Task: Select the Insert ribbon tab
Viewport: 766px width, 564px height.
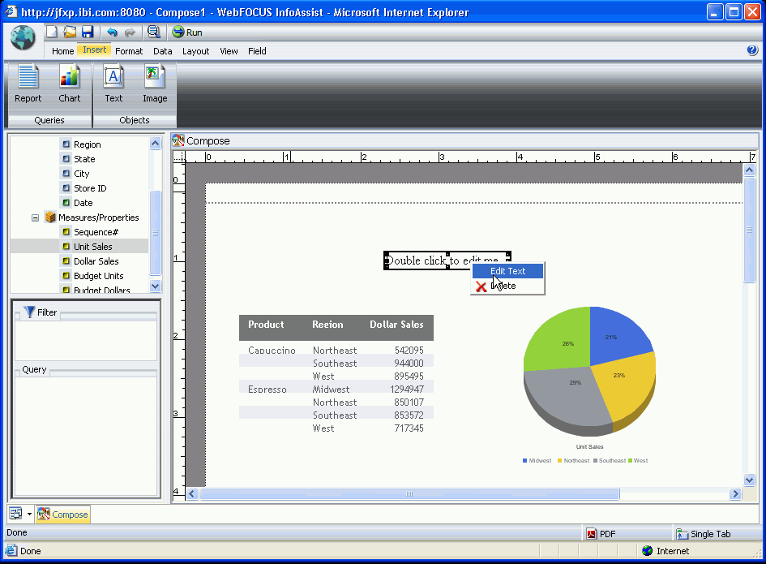Action: click(94, 50)
